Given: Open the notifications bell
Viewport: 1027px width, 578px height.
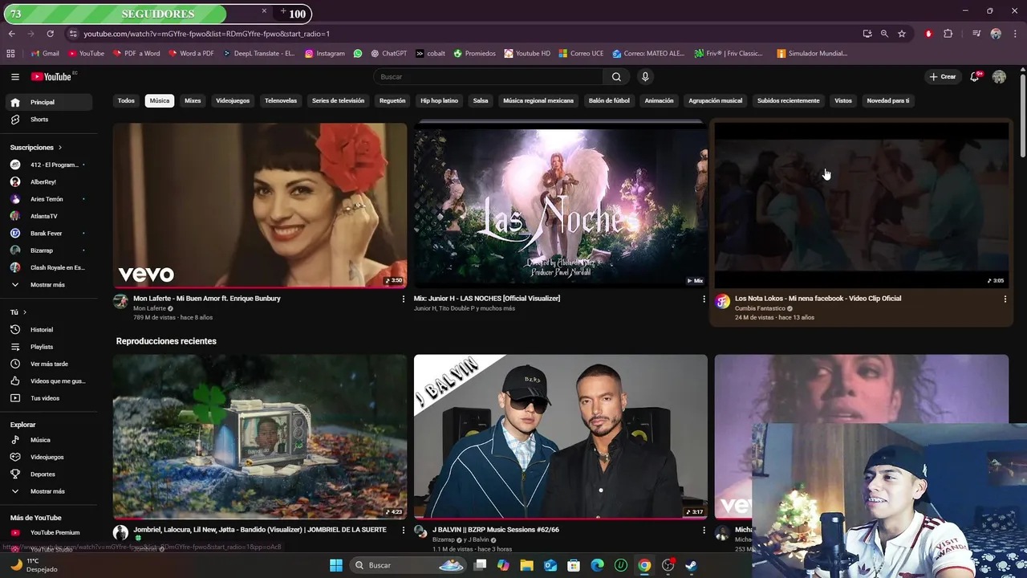Looking at the screenshot, I should click(x=974, y=77).
